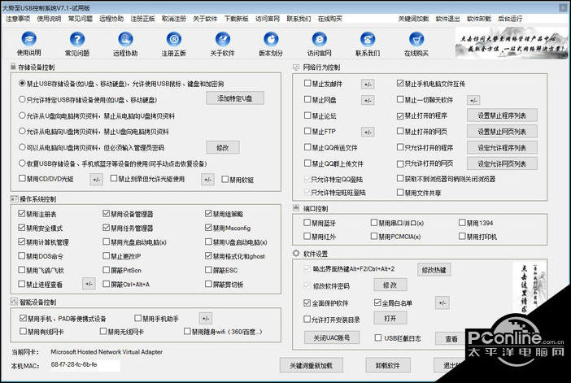Image resolution: width=571 pixels, height=383 pixels.
Task: Toggle 禁用CD/DVD光驱 checkbox
Action: (x=22, y=178)
